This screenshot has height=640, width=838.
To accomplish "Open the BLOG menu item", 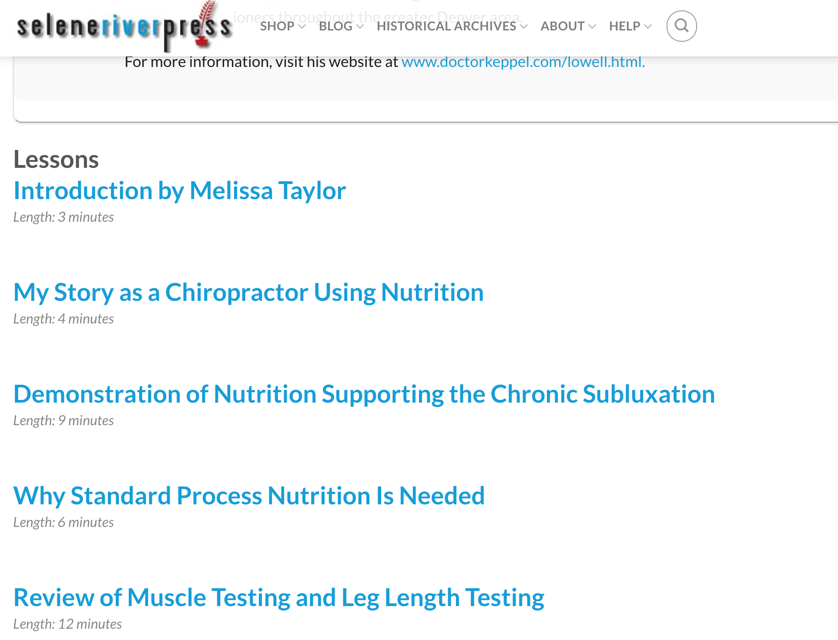I will (335, 26).
